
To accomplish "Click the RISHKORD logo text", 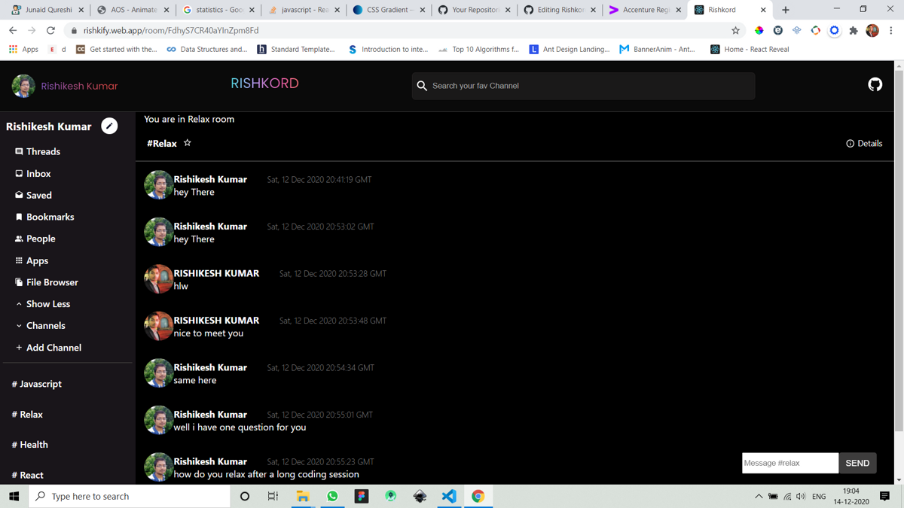I will pos(264,84).
